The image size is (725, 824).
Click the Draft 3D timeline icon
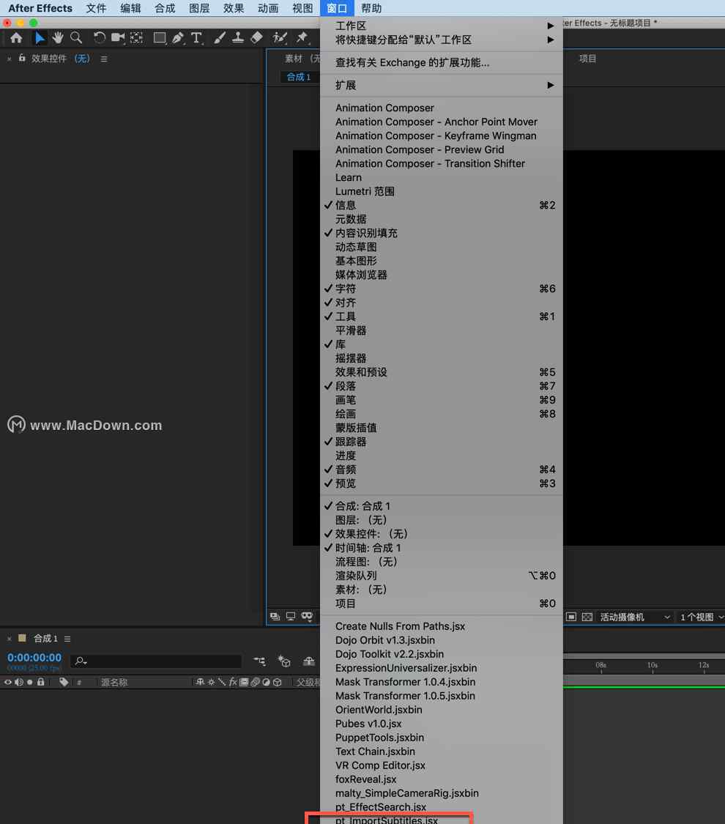tap(284, 661)
